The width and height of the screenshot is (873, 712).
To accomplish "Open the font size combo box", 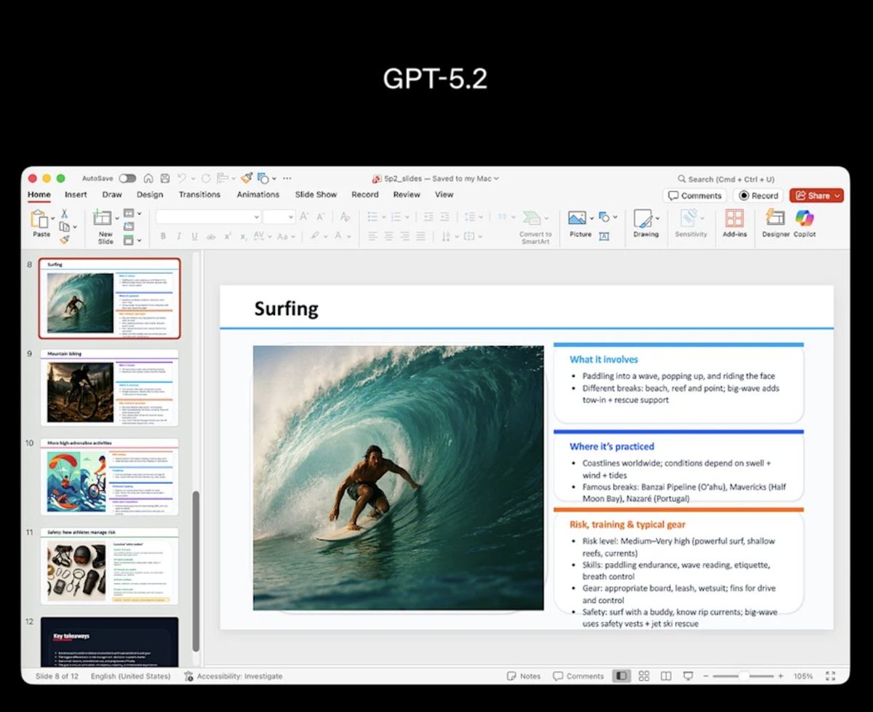I will [x=279, y=217].
